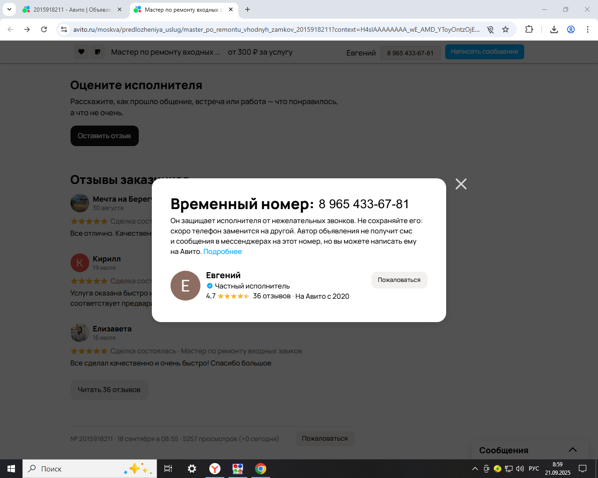Switch to Chrome on the taskbar
The image size is (598, 478).
pyautogui.click(x=261, y=469)
